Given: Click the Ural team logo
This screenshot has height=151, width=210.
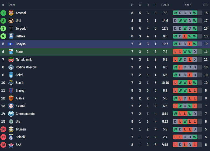Looking at the screenshot, I should click(x=11, y=21).
